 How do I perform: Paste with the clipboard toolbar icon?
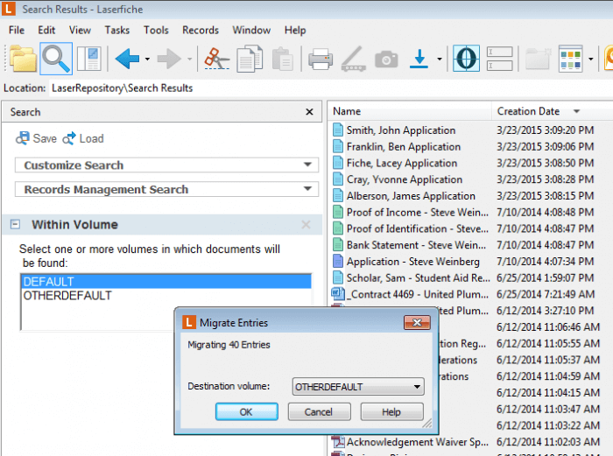[x=282, y=59]
